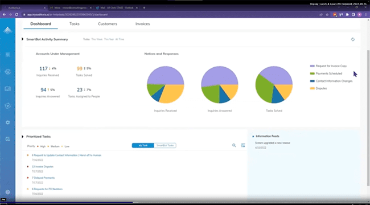Screen dimensions: 370x205
Task: Click the Tasks Solved pie chart
Action: click(x=274, y=84)
